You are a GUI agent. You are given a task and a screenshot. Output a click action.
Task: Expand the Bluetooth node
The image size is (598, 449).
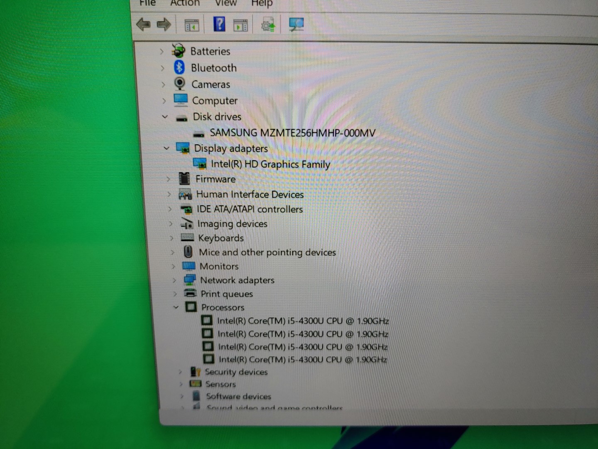(162, 68)
